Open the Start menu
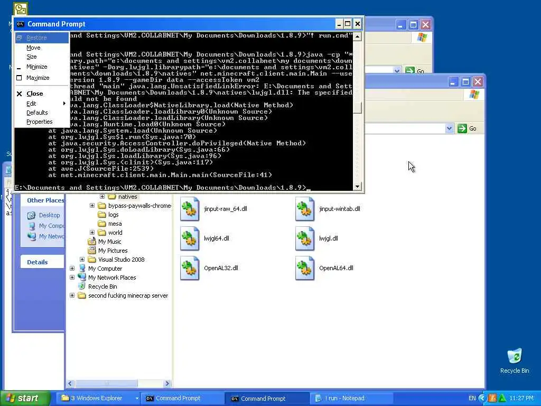The image size is (541, 406). (x=25, y=399)
